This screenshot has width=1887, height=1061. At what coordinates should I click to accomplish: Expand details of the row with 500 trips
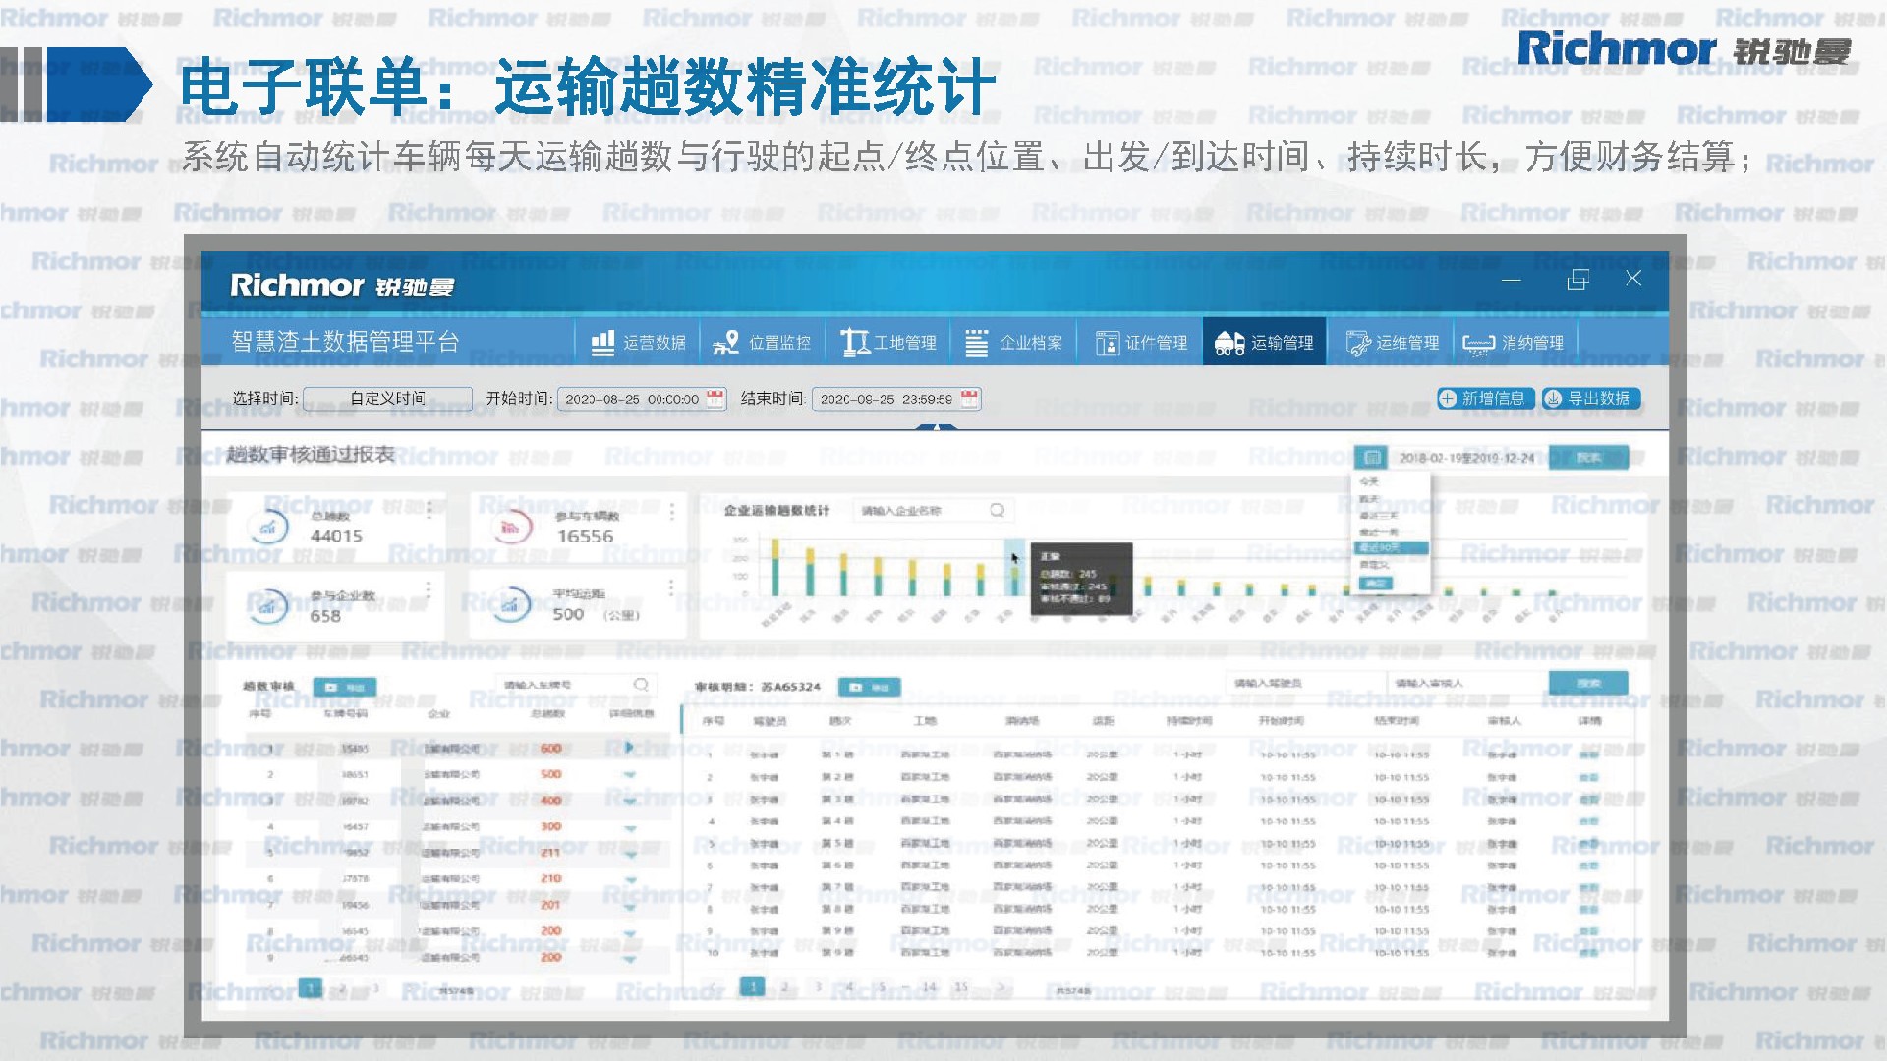[630, 775]
